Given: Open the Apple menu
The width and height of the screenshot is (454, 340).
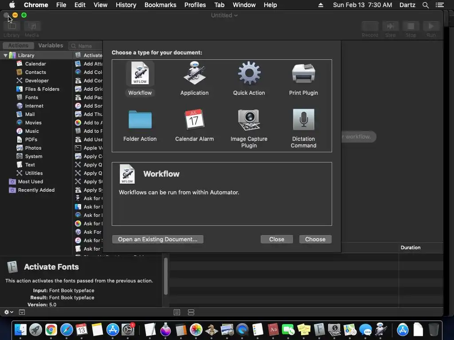Looking at the screenshot, I should click(x=12, y=5).
